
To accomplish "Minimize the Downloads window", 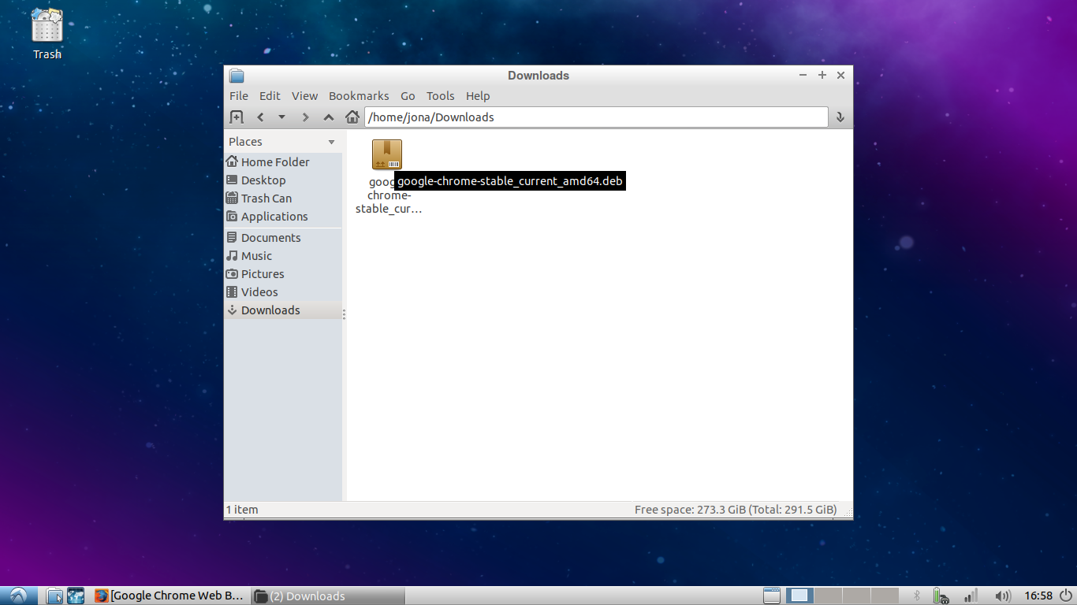I will (803, 75).
